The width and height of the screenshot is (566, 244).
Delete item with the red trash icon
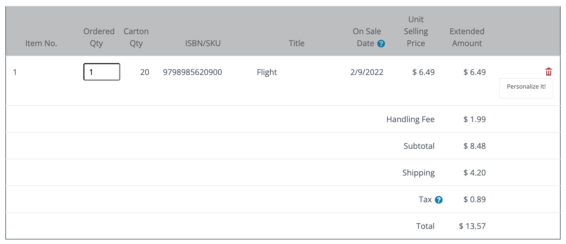pos(549,72)
